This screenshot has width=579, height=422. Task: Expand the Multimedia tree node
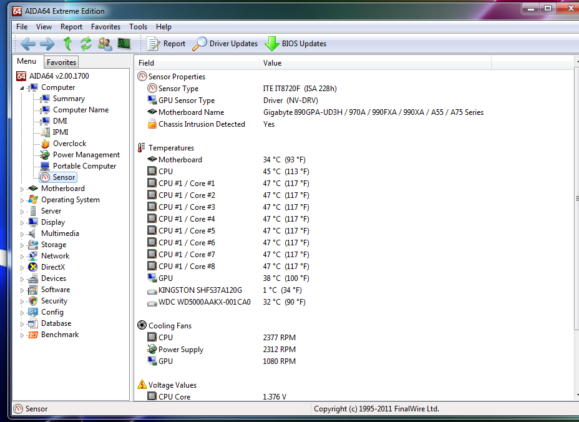coord(22,234)
